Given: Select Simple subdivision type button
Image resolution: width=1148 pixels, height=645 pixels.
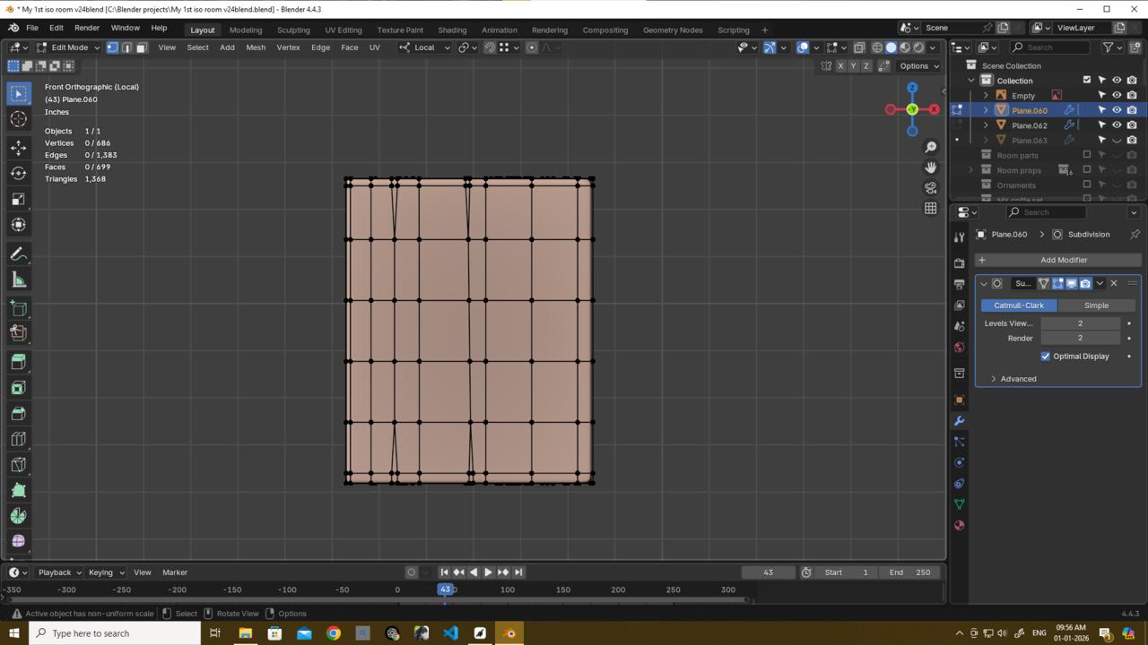Looking at the screenshot, I should pos(1096,305).
